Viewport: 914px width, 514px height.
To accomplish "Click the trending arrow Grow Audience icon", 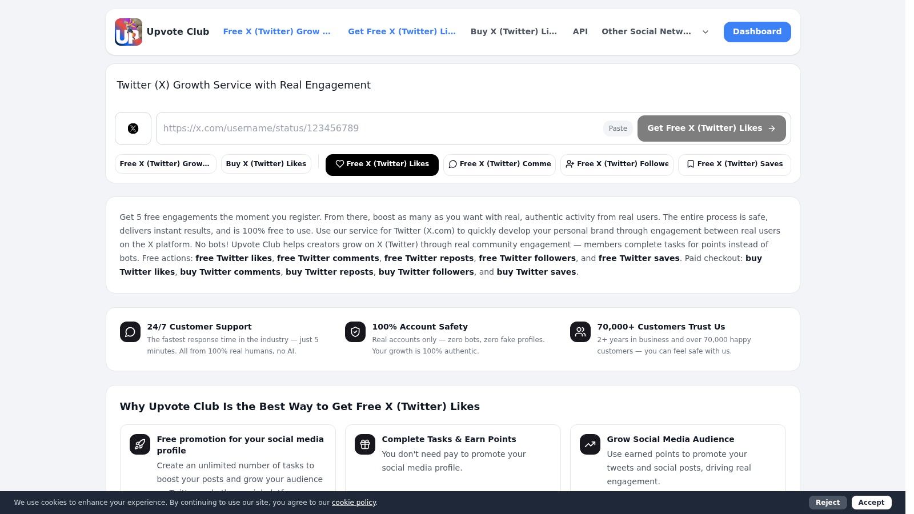I will [x=590, y=444].
